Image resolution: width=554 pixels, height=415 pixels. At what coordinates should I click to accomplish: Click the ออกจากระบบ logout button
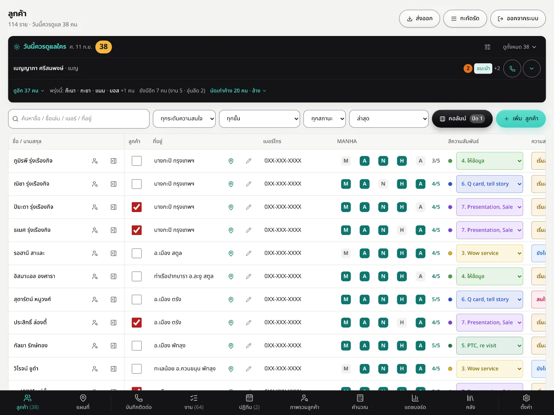tap(518, 19)
